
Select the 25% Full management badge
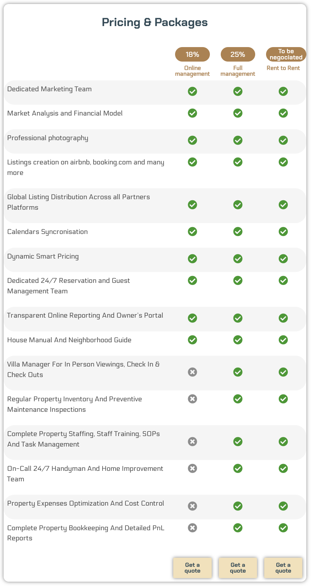[238, 54]
